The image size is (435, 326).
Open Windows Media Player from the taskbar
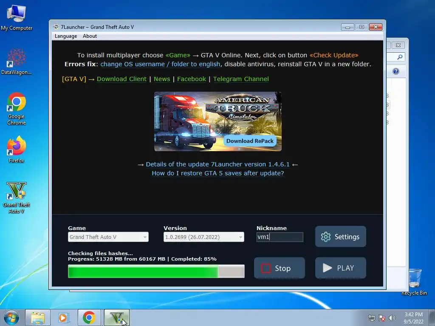point(63,318)
